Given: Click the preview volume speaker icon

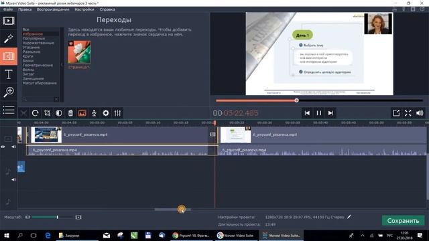Looking at the screenshot, I should point(420,113).
